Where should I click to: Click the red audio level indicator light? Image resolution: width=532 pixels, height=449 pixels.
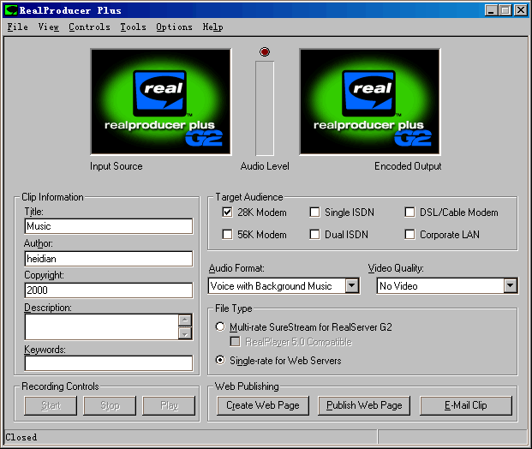click(x=265, y=52)
